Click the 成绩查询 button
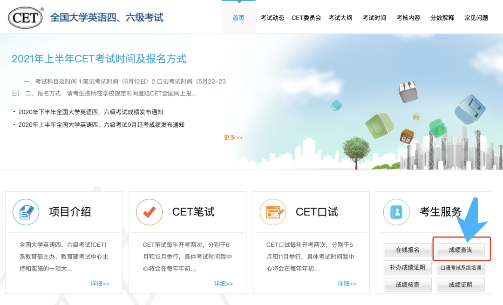503x305 pixels. click(x=461, y=250)
